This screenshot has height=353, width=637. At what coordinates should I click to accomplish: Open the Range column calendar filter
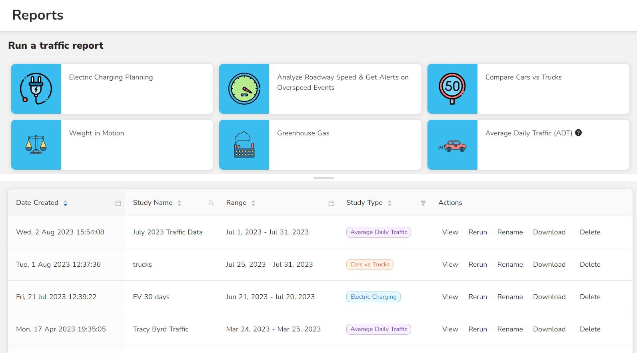(x=331, y=203)
